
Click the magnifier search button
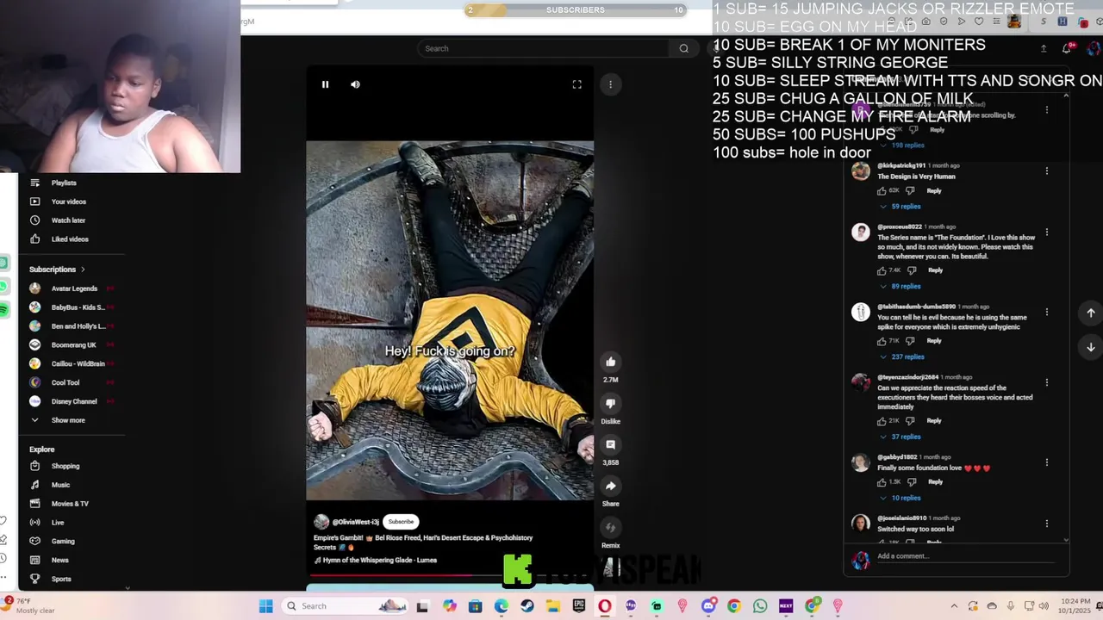[x=684, y=48]
